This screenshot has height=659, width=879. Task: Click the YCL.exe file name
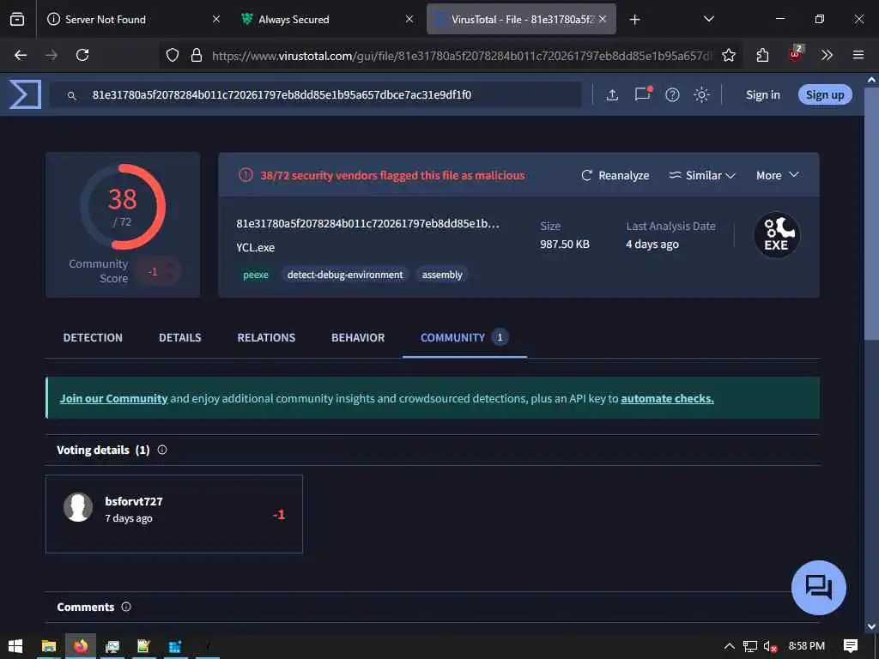point(256,247)
